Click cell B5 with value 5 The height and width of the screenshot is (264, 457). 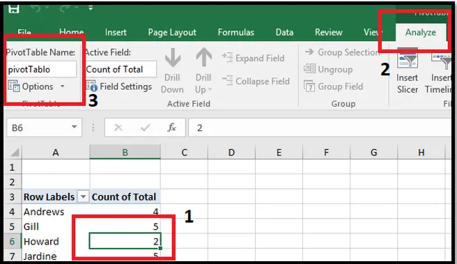[125, 226]
